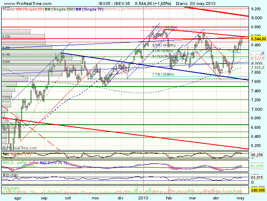Select the Fibonacci 7.716,1 (0,00%) level label

(x=163, y=74)
